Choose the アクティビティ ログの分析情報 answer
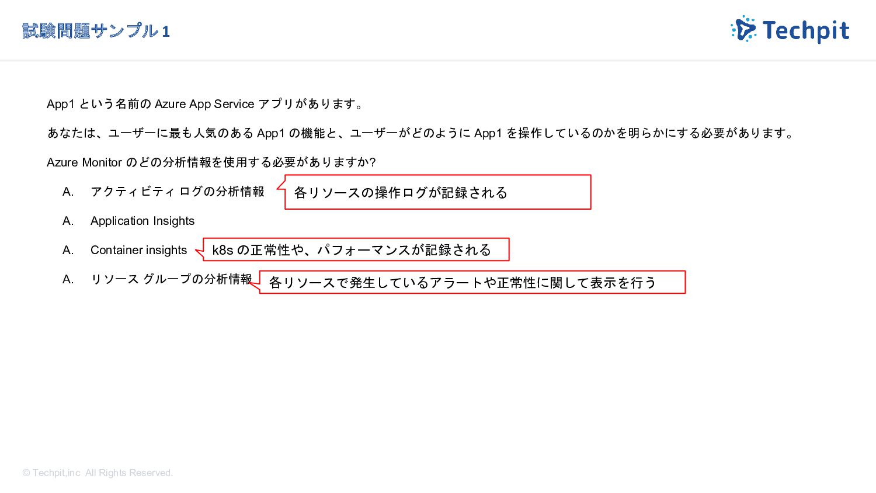The width and height of the screenshot is (876, 493). pyautogui.click(x=178, y=192)
